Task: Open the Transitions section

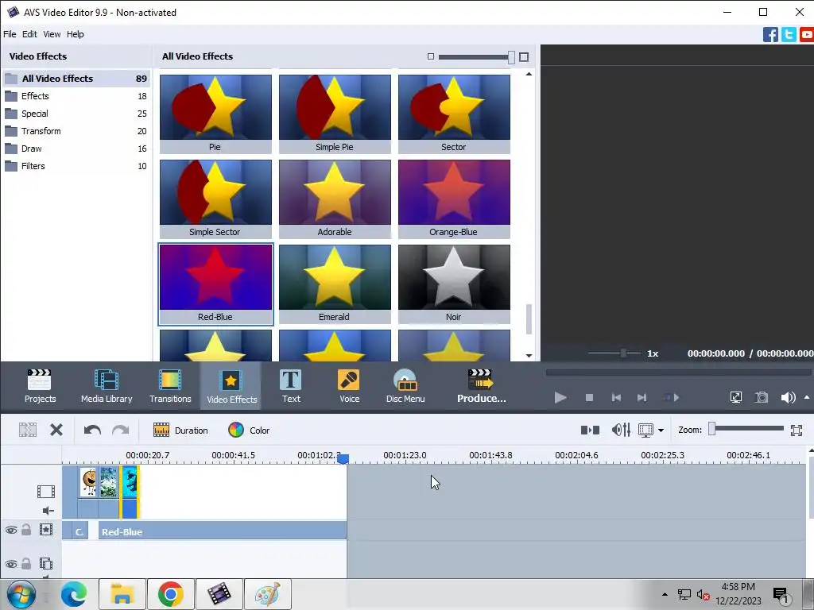Action: coord(170,386)
